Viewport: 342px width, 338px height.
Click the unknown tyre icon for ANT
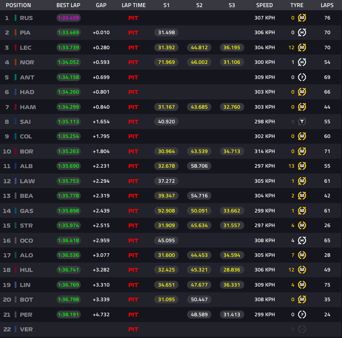pos(302,77)
